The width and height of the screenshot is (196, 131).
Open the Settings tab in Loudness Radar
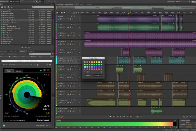coord(18,71)
